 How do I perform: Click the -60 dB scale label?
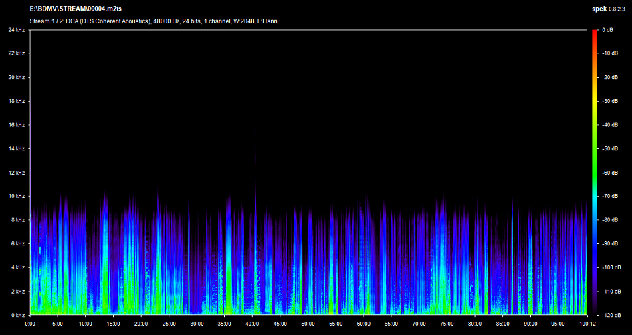click(609, 173)
